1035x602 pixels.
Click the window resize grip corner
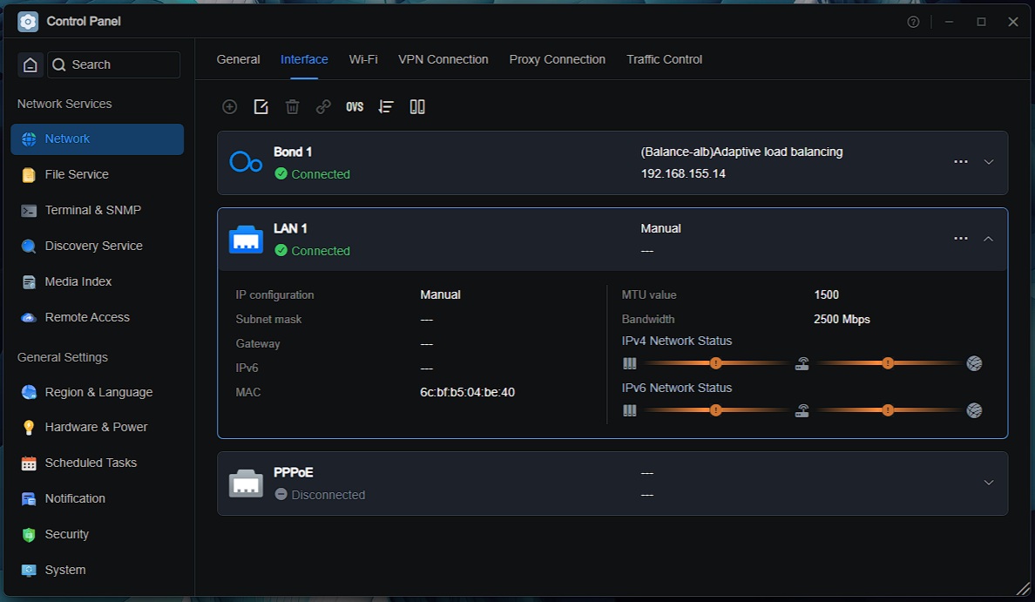(1023, 589)
